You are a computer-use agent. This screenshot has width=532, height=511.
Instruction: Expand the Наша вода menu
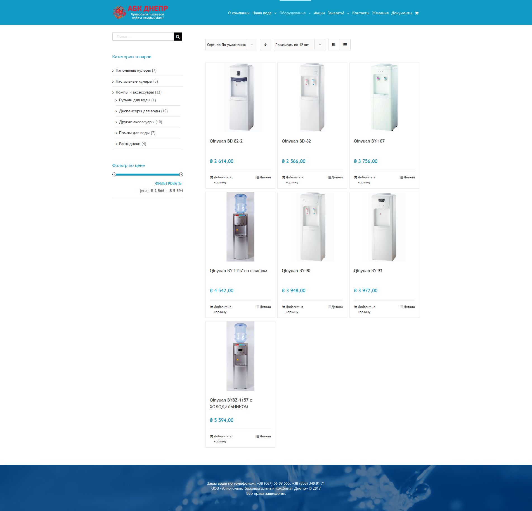coord(264,13)
